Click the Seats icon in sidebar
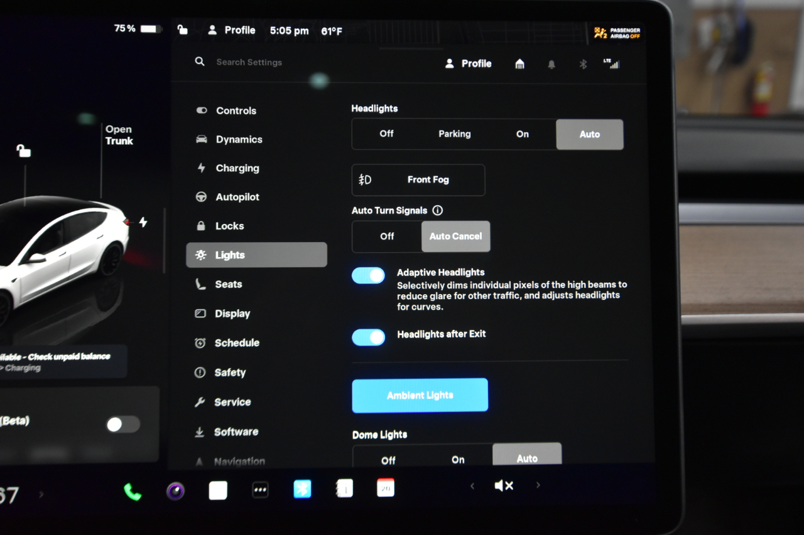 click(x=201, y=284)
